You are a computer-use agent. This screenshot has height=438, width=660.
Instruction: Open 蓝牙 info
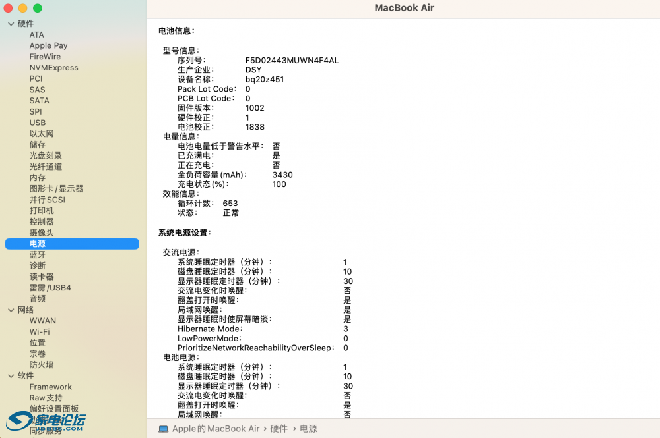pos(38,255)
